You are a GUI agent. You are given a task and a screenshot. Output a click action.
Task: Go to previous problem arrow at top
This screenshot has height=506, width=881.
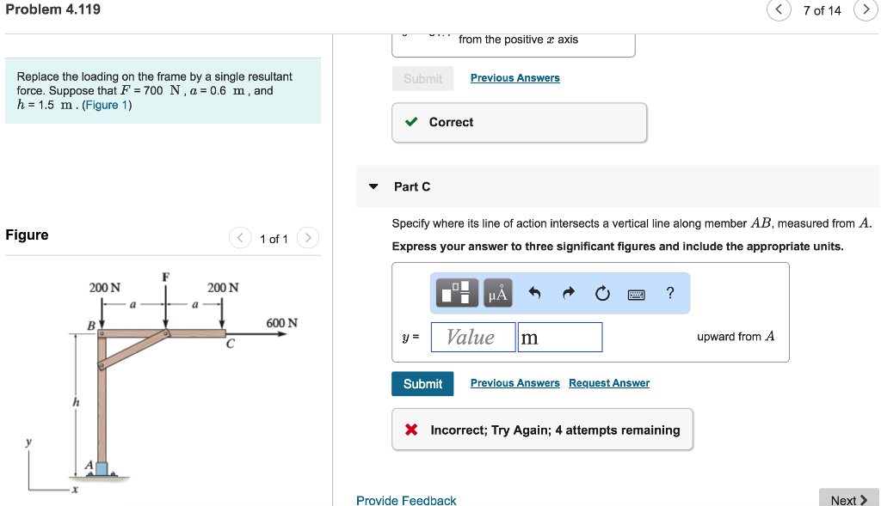pyautogui.click(x=778, y=10)
